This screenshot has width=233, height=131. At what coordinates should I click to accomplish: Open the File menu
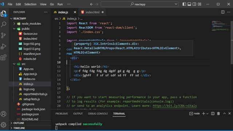(x=10, y=4)
